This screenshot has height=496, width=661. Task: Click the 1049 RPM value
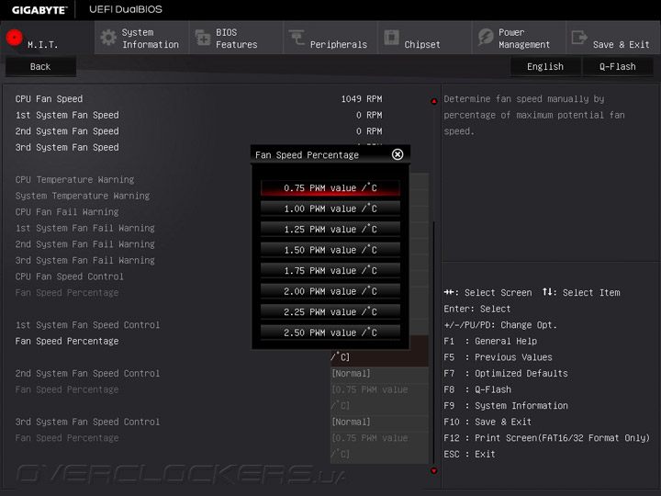[x=362, y=98]
